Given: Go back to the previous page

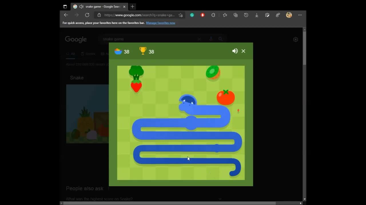Looking at the screenshot, I should (66, 15).
